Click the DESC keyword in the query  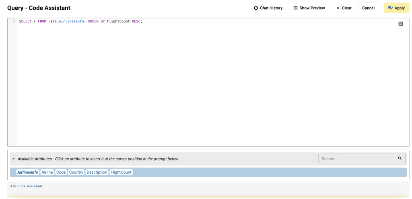click(x=136, y=21)
